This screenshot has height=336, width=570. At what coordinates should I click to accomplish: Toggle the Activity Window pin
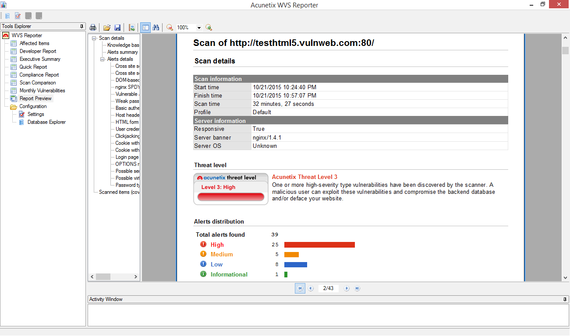click(x=565, y=299)
